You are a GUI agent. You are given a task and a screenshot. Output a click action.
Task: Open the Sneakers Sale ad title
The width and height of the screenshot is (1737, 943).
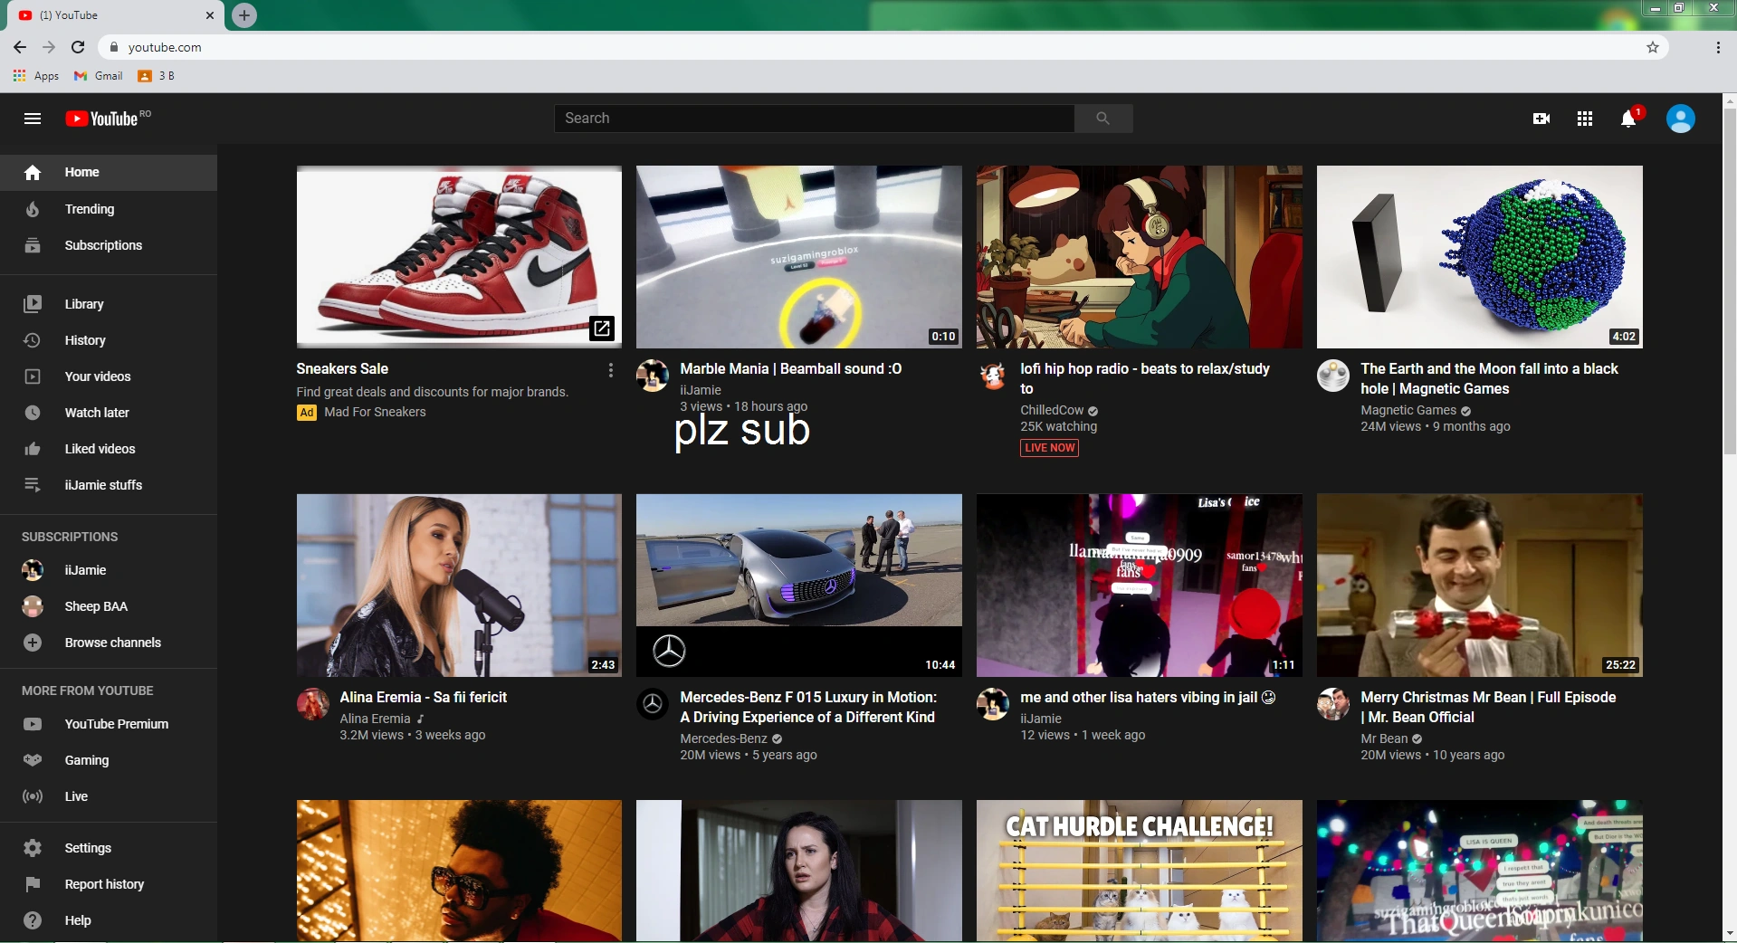pyautogui.click(x=342, y=369)
